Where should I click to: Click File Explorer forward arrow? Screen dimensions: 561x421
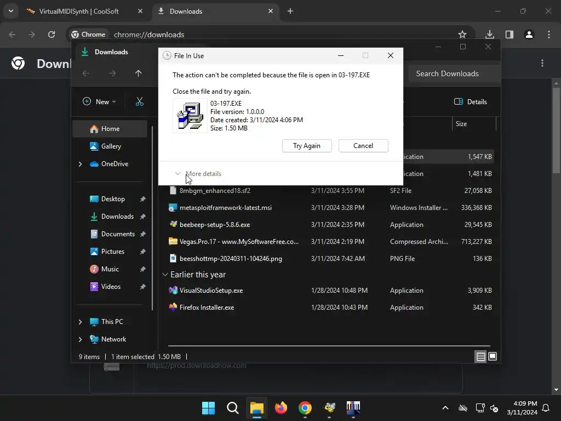pos(112,73)
